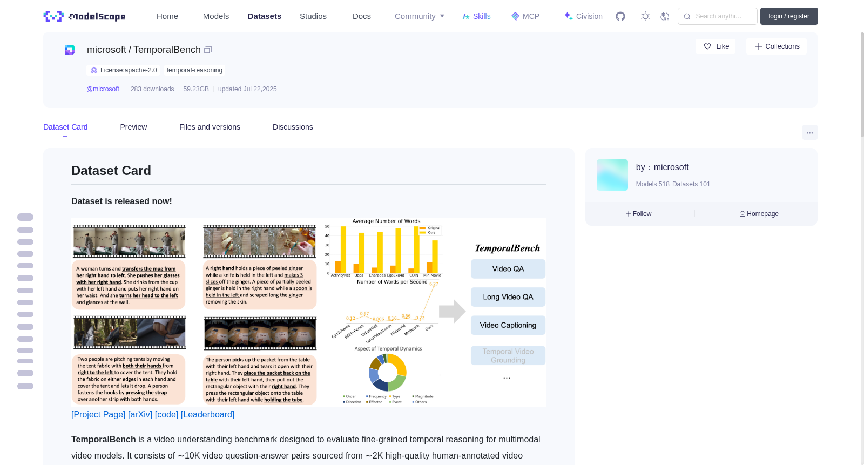The image size is (864, 465).
Task: Add dataset to Collections
Action: [777, 46]
